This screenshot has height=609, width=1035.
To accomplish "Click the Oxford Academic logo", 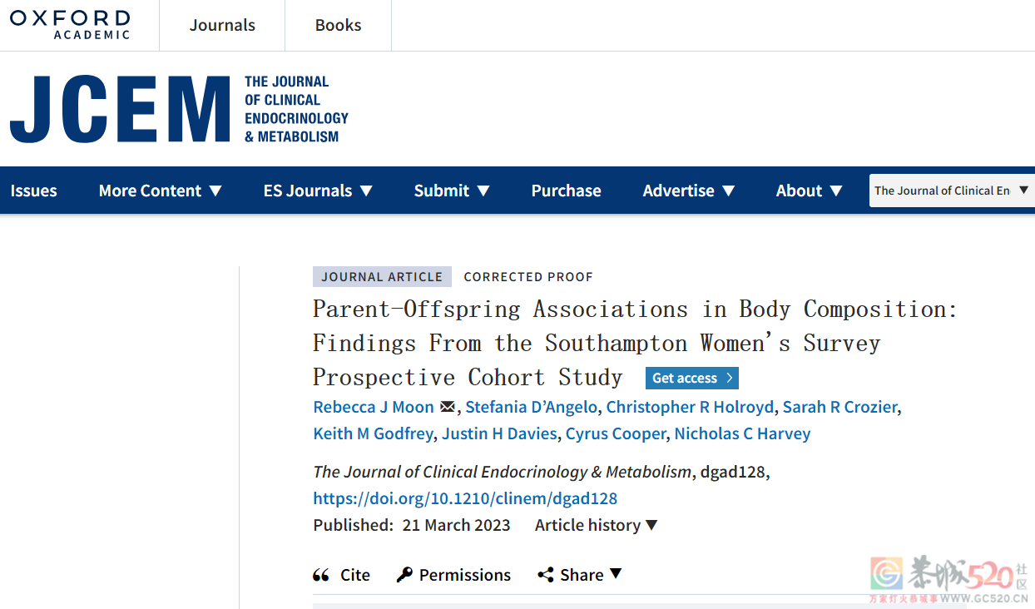I will (x=70, y=25).
